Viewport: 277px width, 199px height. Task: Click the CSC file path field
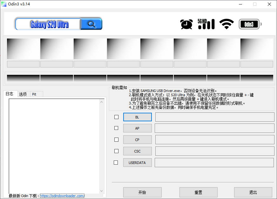click(215, 151)
